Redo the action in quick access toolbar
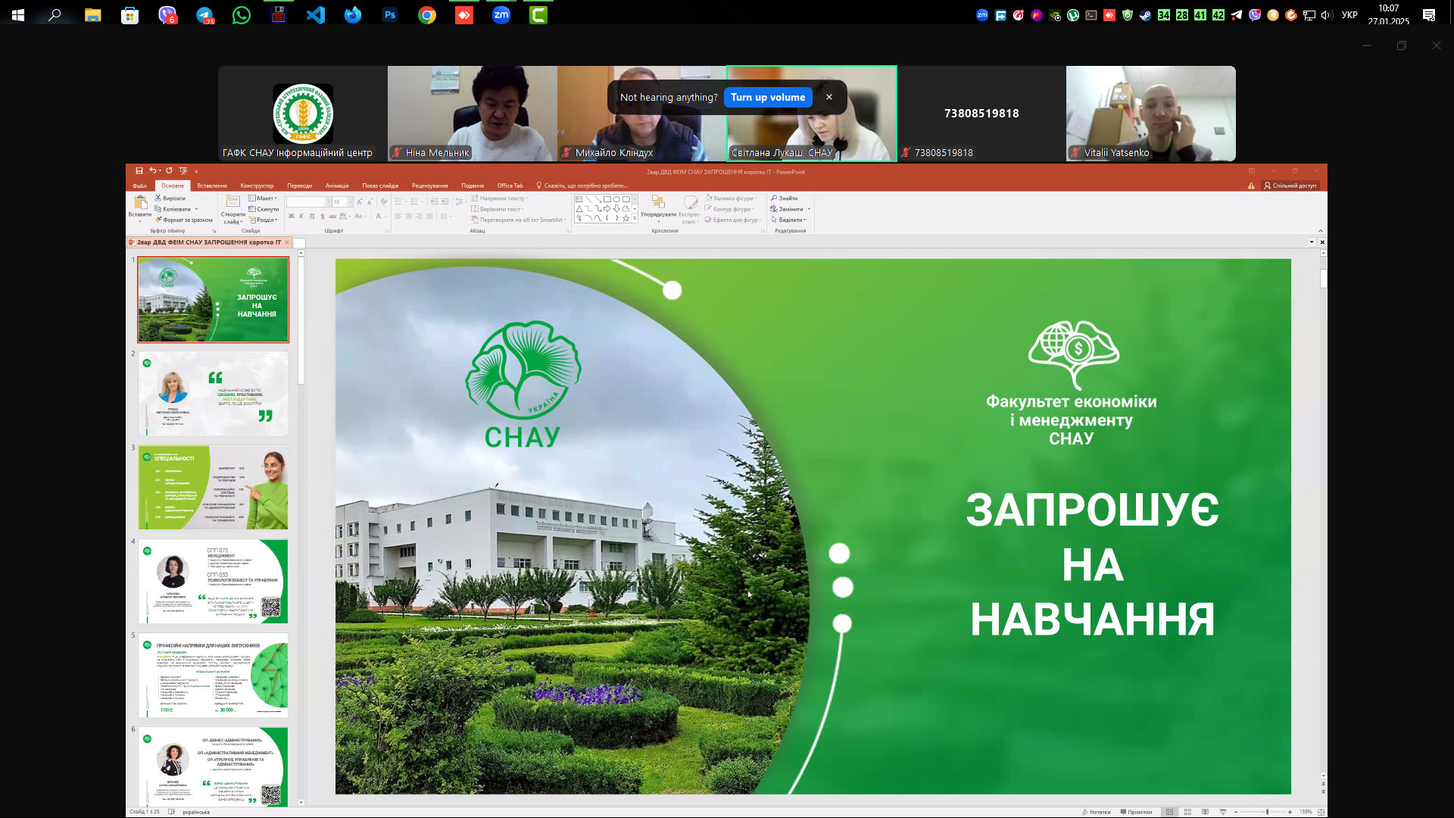1454x818 pixels. pos(169,171)
